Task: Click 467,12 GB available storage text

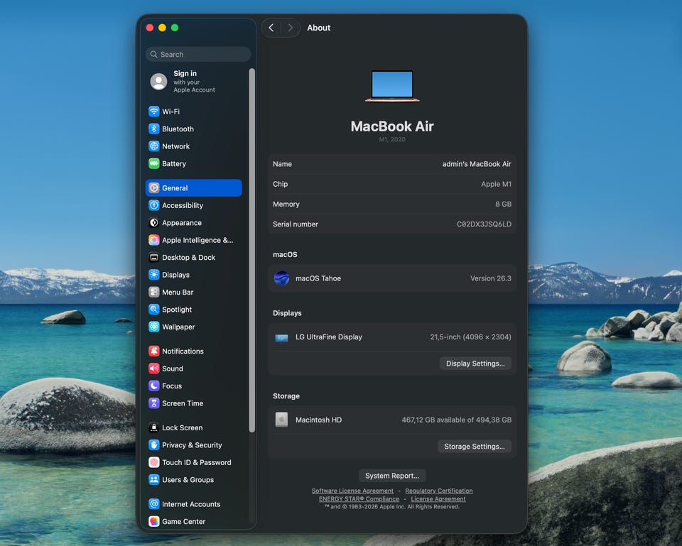Action: pos(456,420)
